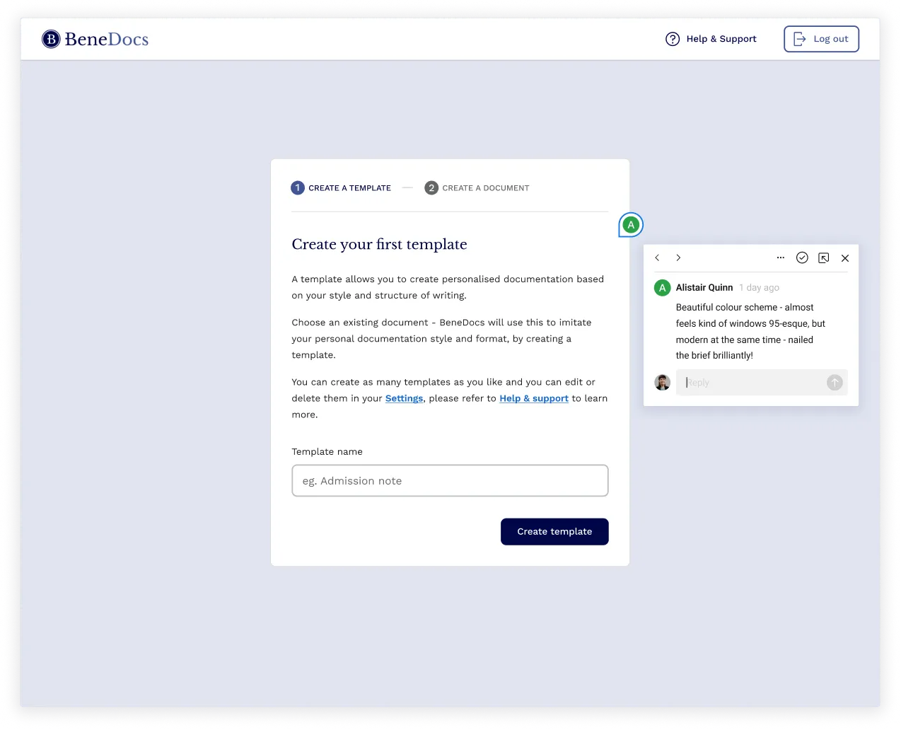The height and width of the screenshot is (730, 901).
Task: Click the '1 day ago' timestamp
Action: tap(760, 288)
